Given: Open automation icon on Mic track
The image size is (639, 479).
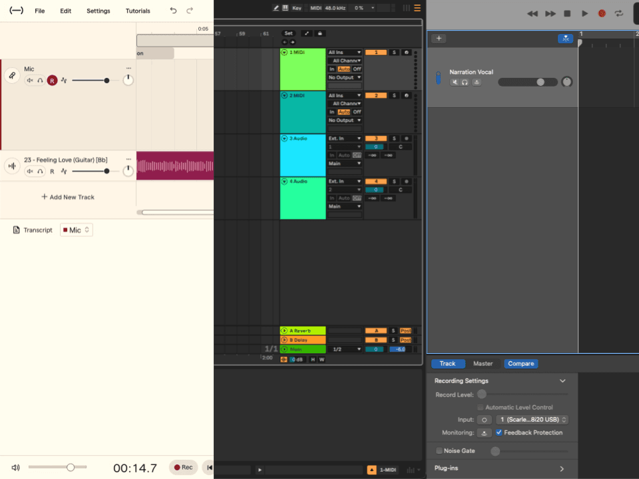Looking at the screenshot, I should [64, 80].
